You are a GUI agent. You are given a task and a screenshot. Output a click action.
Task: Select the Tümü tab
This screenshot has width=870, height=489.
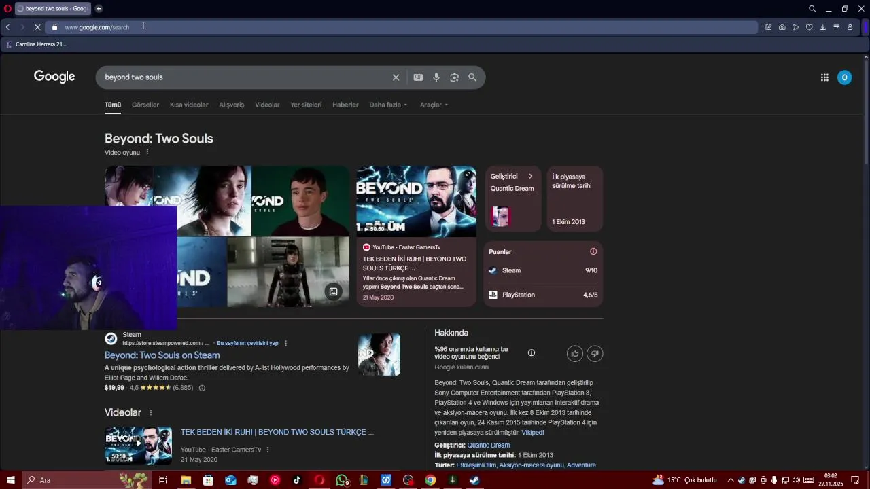point(113,105)
